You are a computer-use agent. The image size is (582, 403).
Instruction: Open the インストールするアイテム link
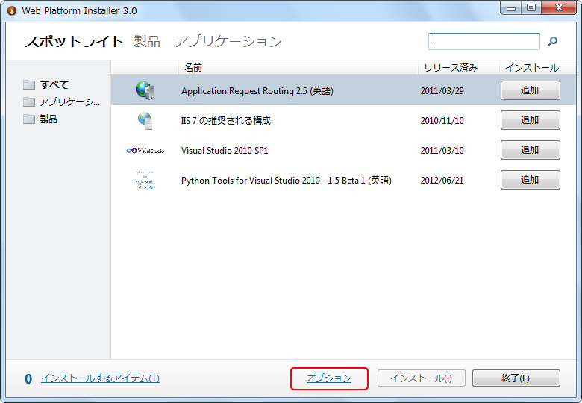[100, 378]
